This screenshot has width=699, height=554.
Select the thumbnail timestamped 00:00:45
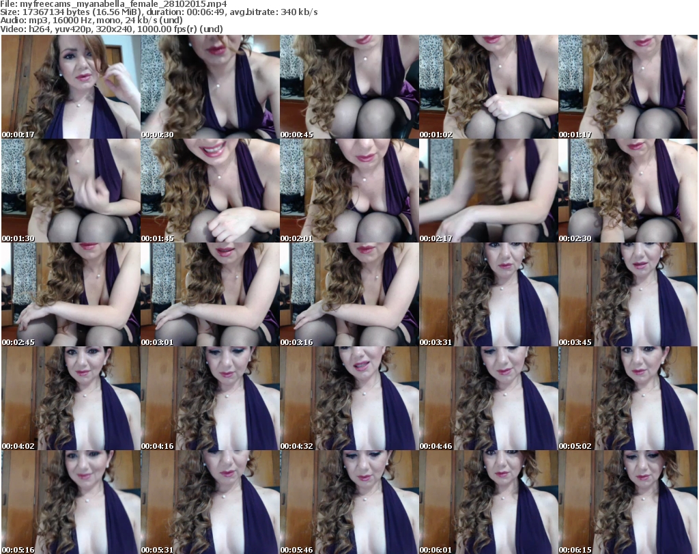point(349,87)
